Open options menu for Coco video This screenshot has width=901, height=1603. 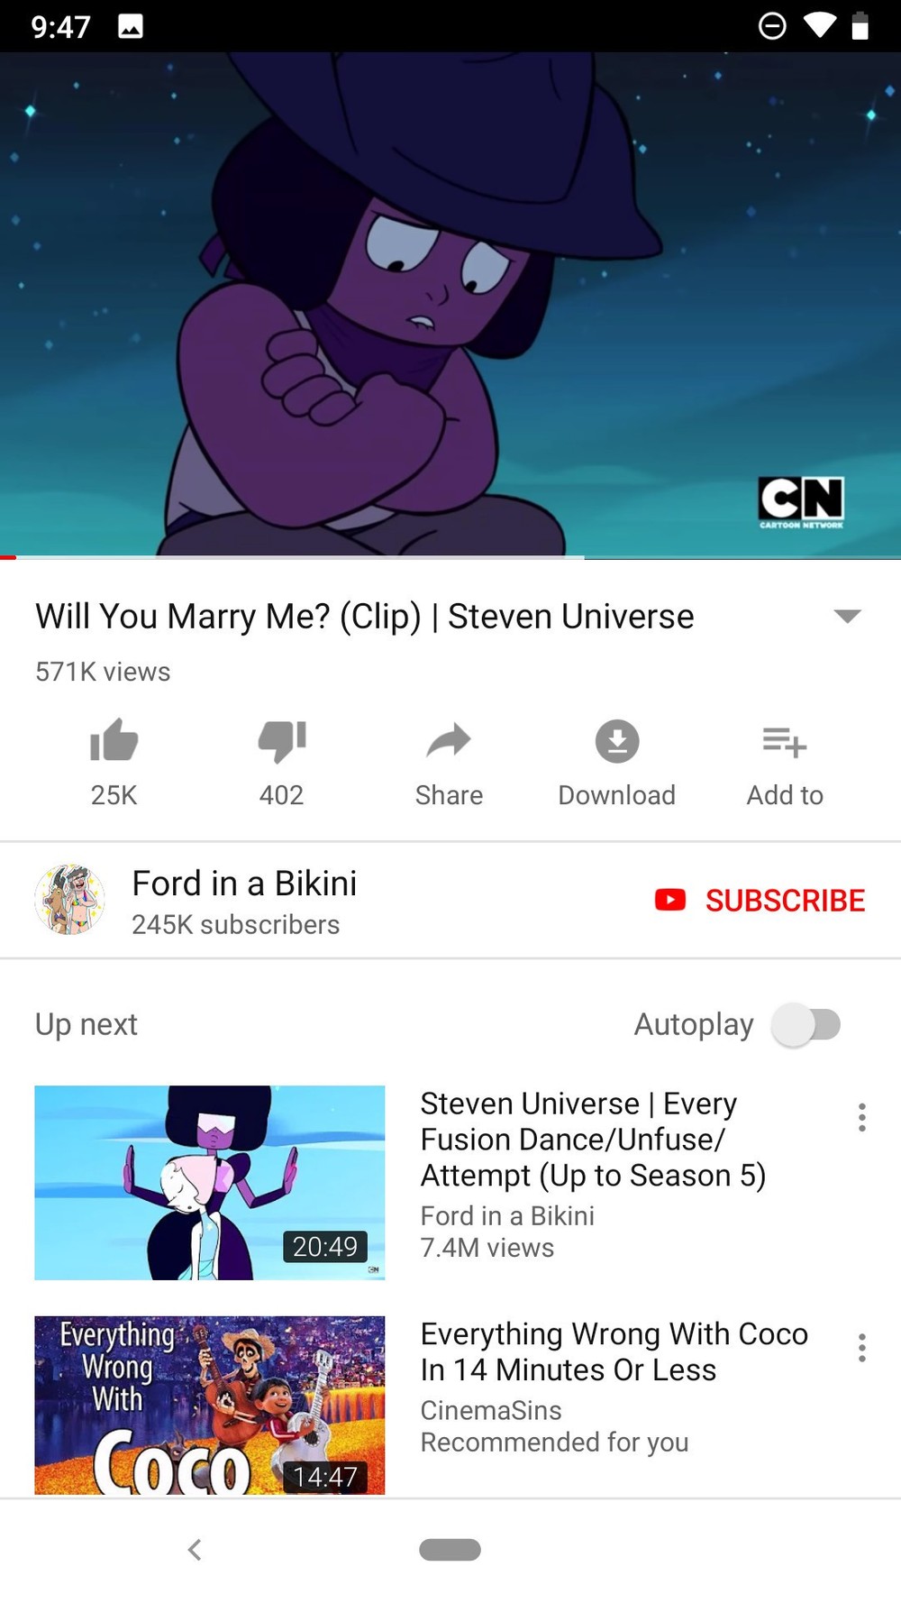(862, 1348)
